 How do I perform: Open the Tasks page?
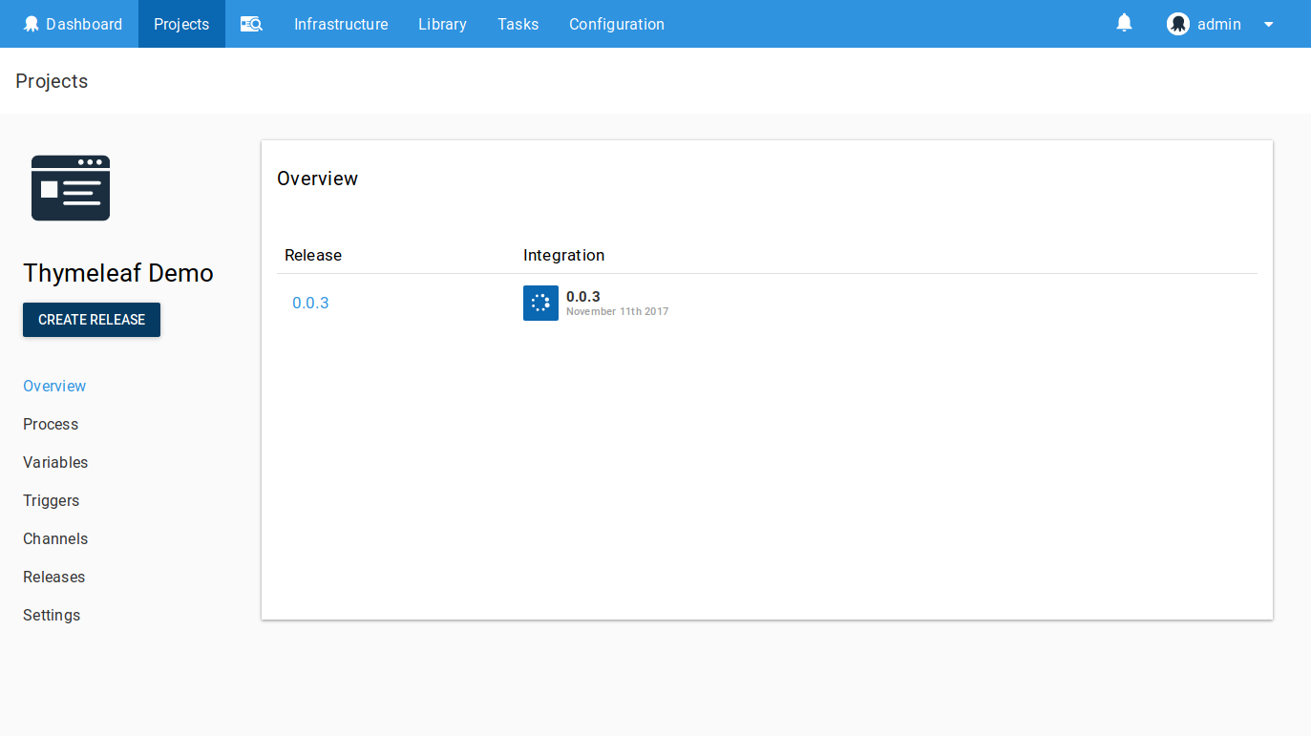tap(518, 24)
